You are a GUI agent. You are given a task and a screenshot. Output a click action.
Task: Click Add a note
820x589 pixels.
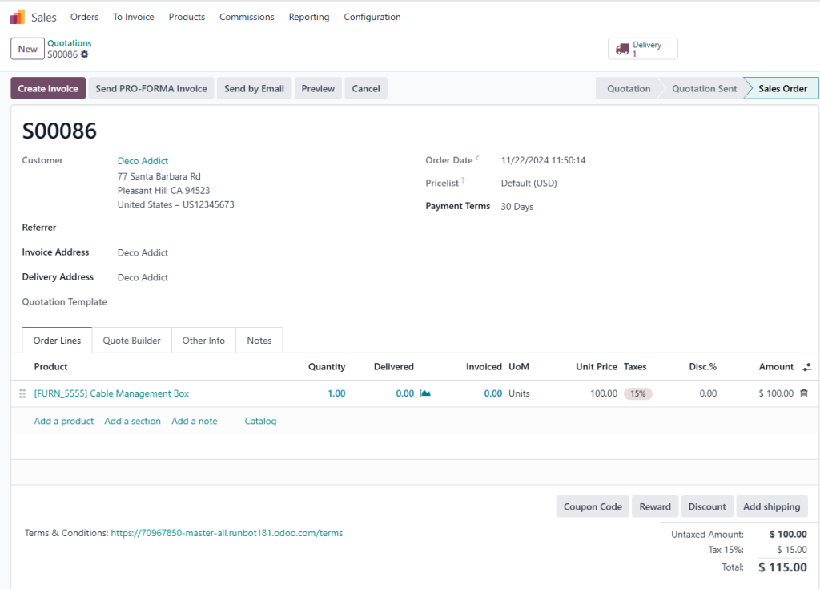(195, 421)
